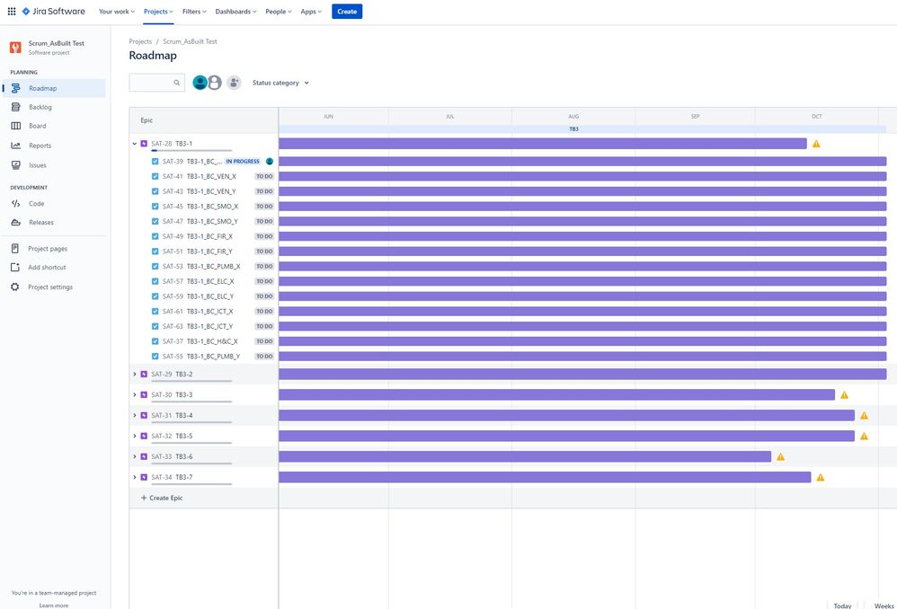Open Project settings via the gear icon

coord(13,287)
